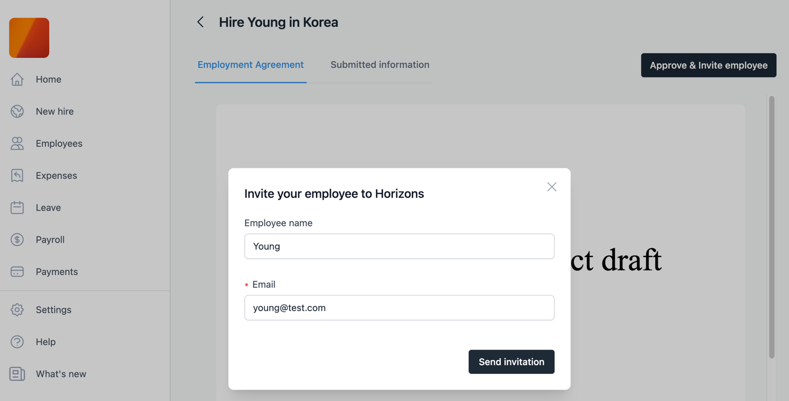Click the document vertical scrollbar
This screenshot has height=401, width=789.
(771, 227)
